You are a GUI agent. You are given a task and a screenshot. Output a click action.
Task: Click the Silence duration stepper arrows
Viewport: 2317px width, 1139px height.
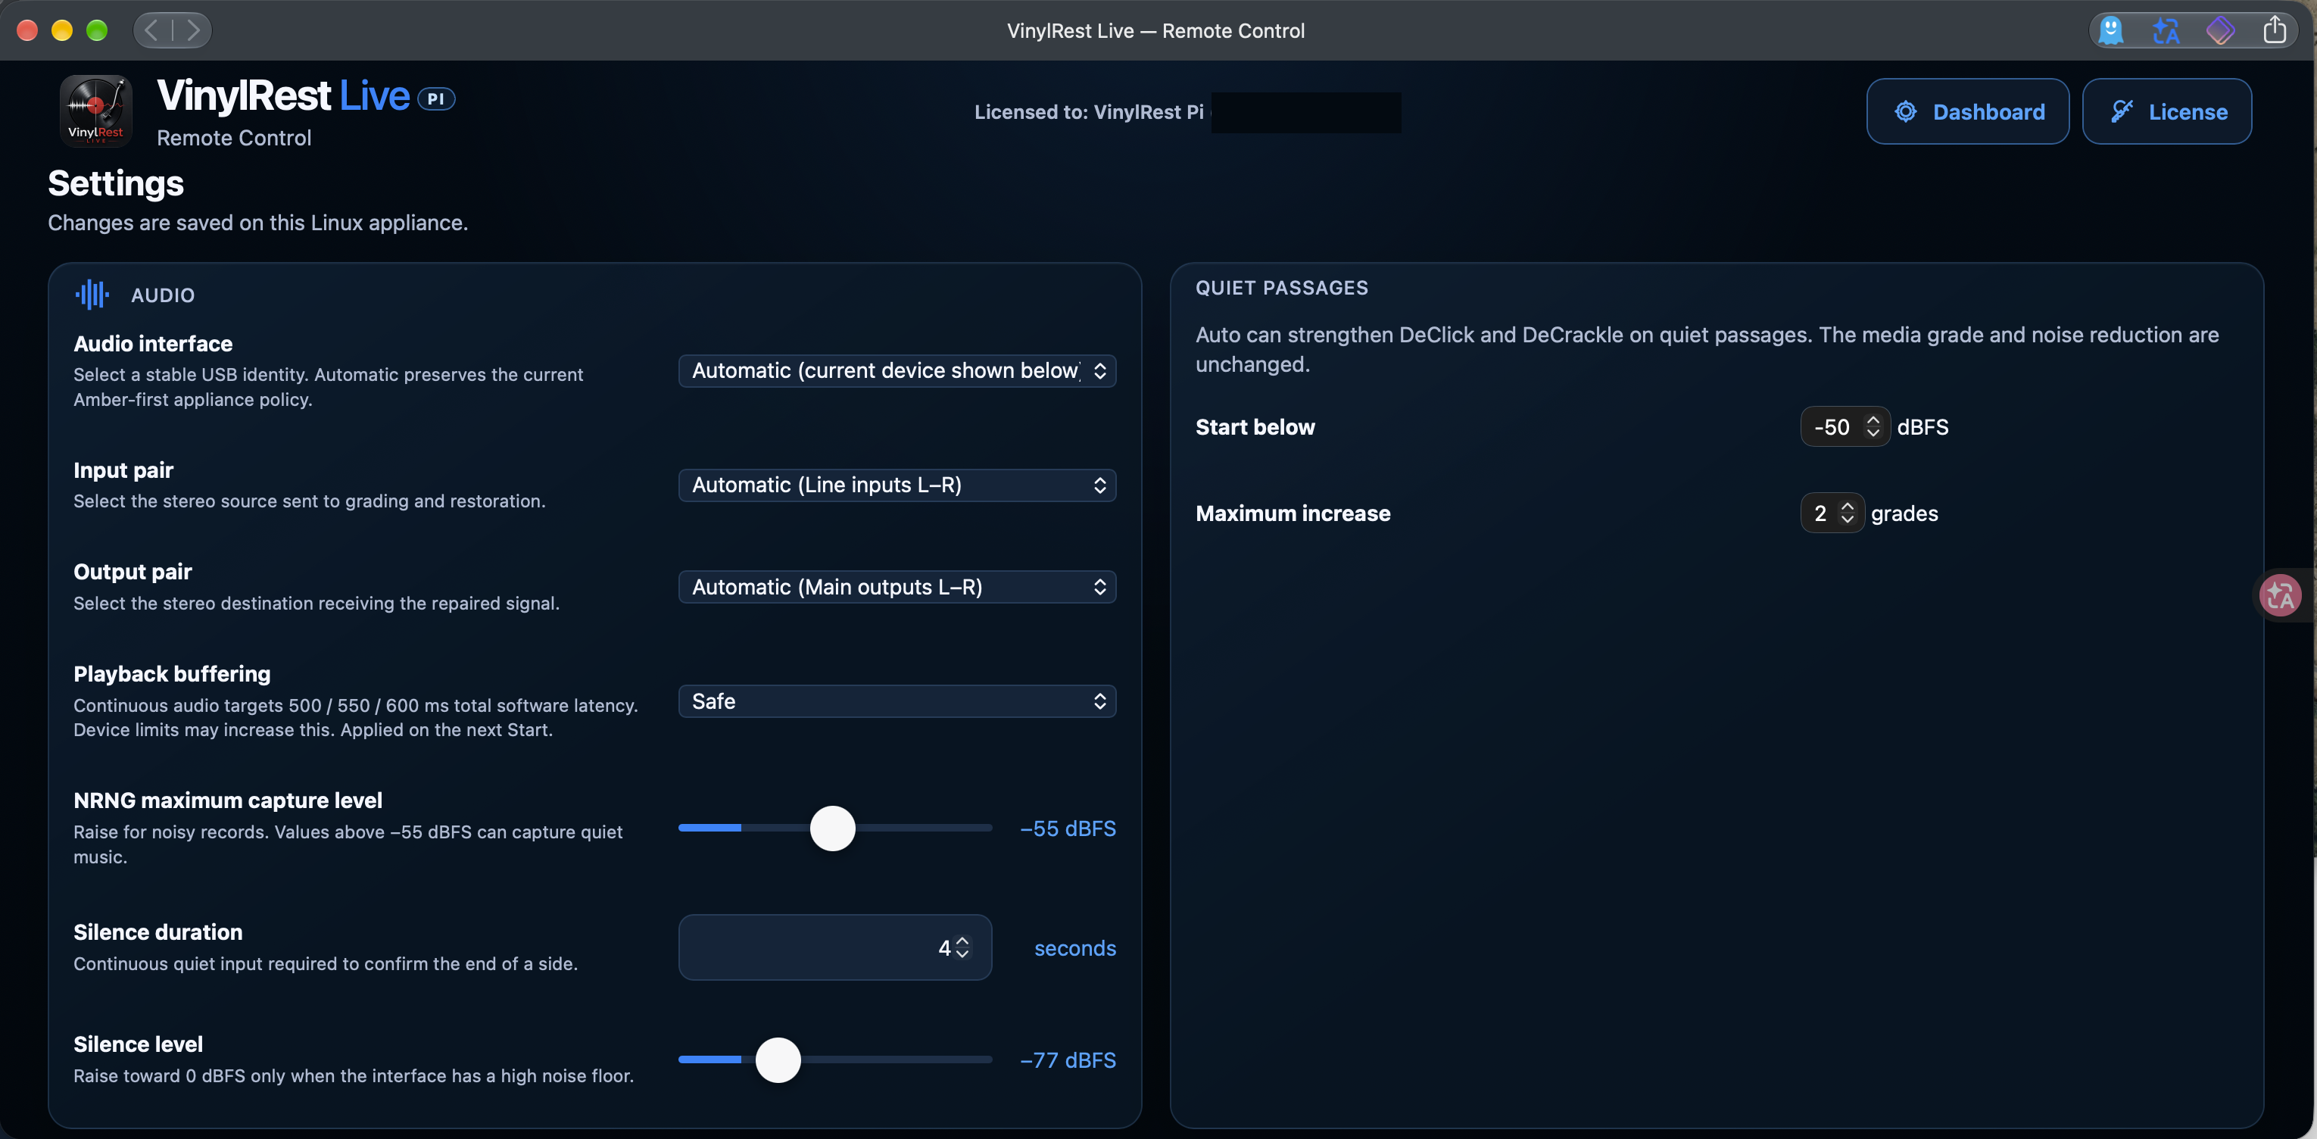[x=962, y=947]
